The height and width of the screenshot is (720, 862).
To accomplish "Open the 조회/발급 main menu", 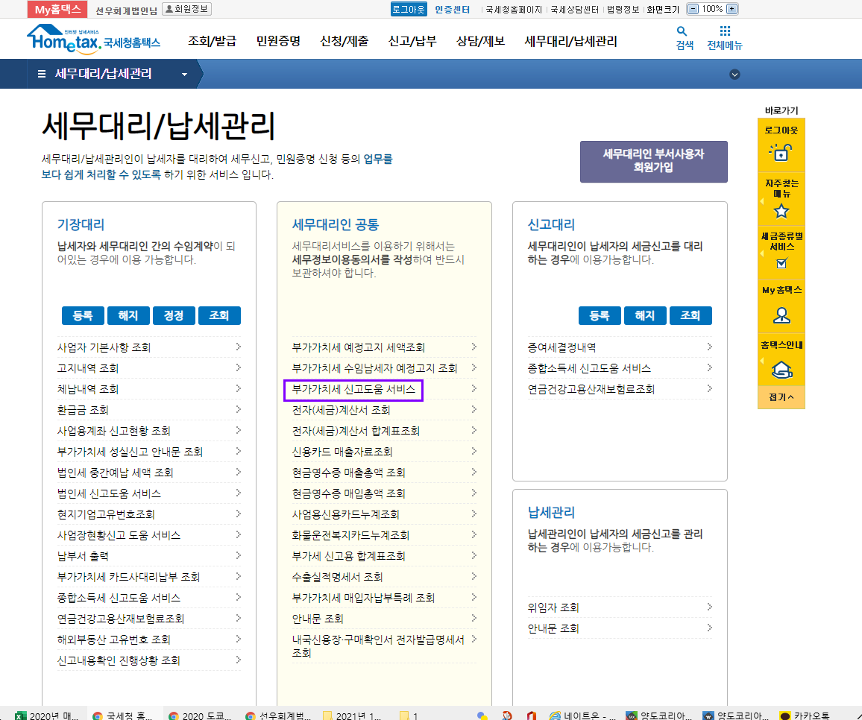I will (x=212, y=41).
